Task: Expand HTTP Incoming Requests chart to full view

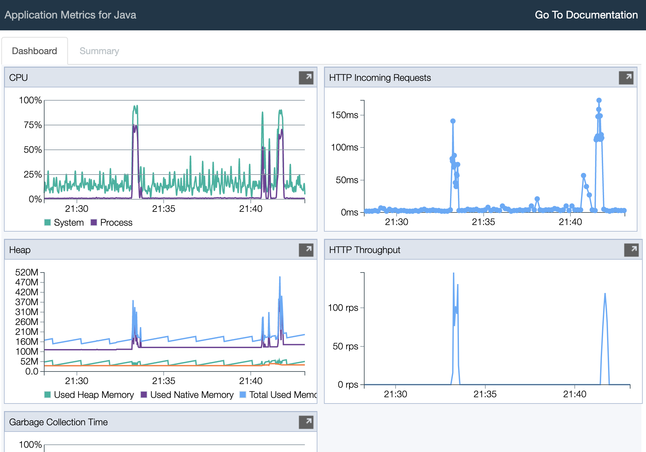Action: [x=626, y=78]
